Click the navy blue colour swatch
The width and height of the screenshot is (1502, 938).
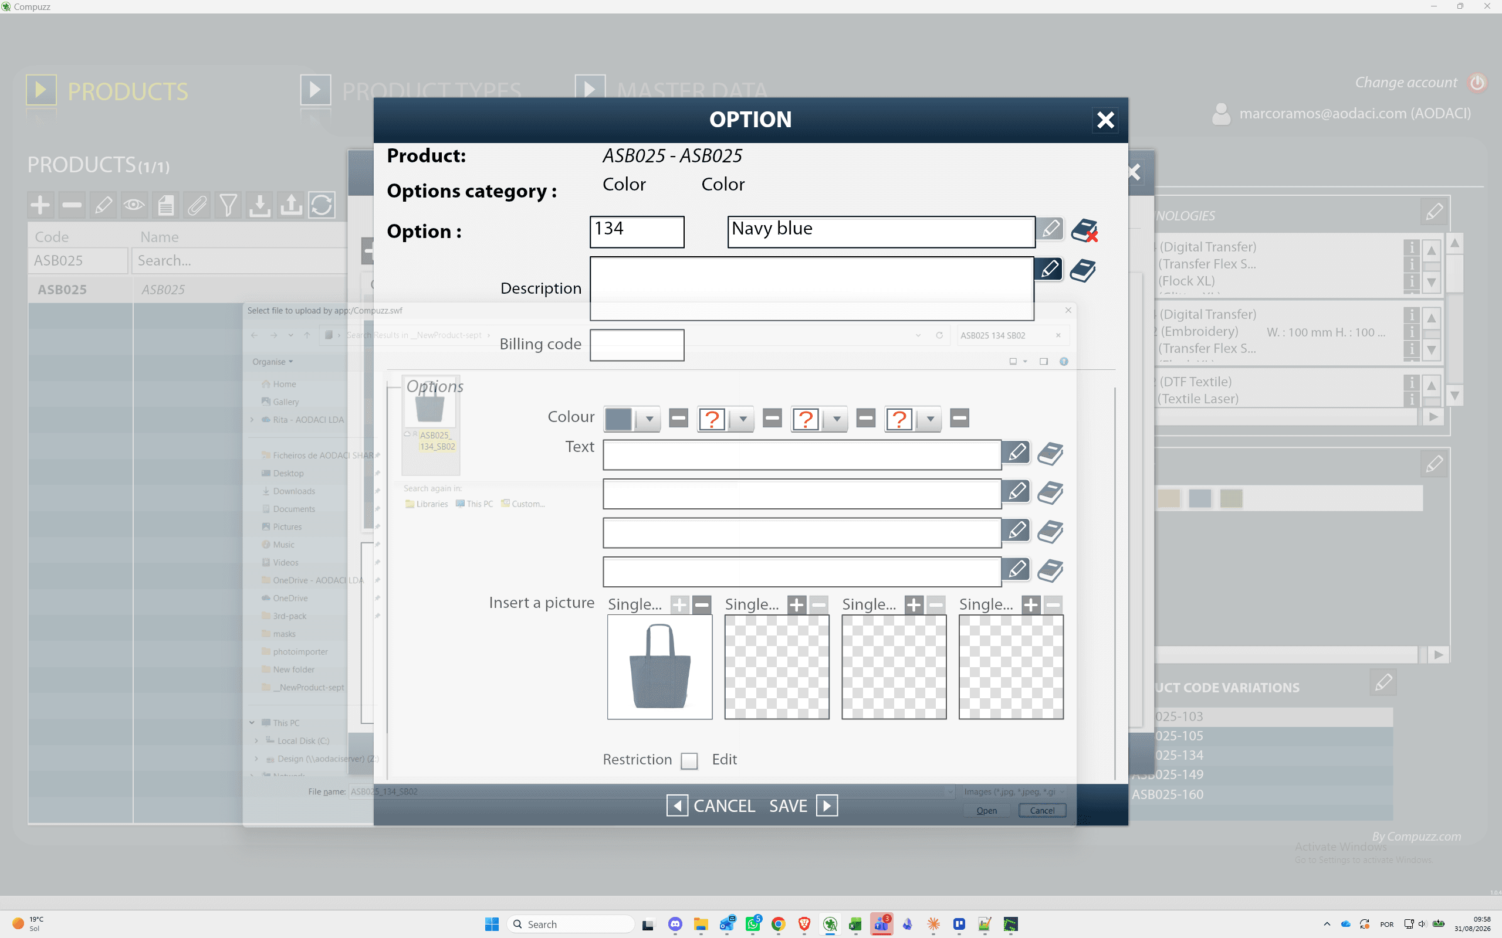(x=619, y=419)
